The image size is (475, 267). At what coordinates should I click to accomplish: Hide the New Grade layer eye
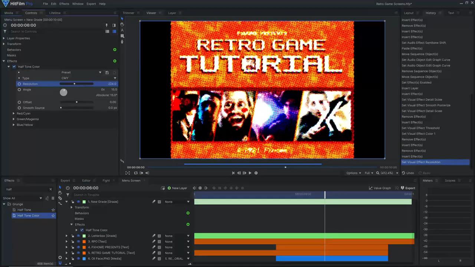pos(78,202)
